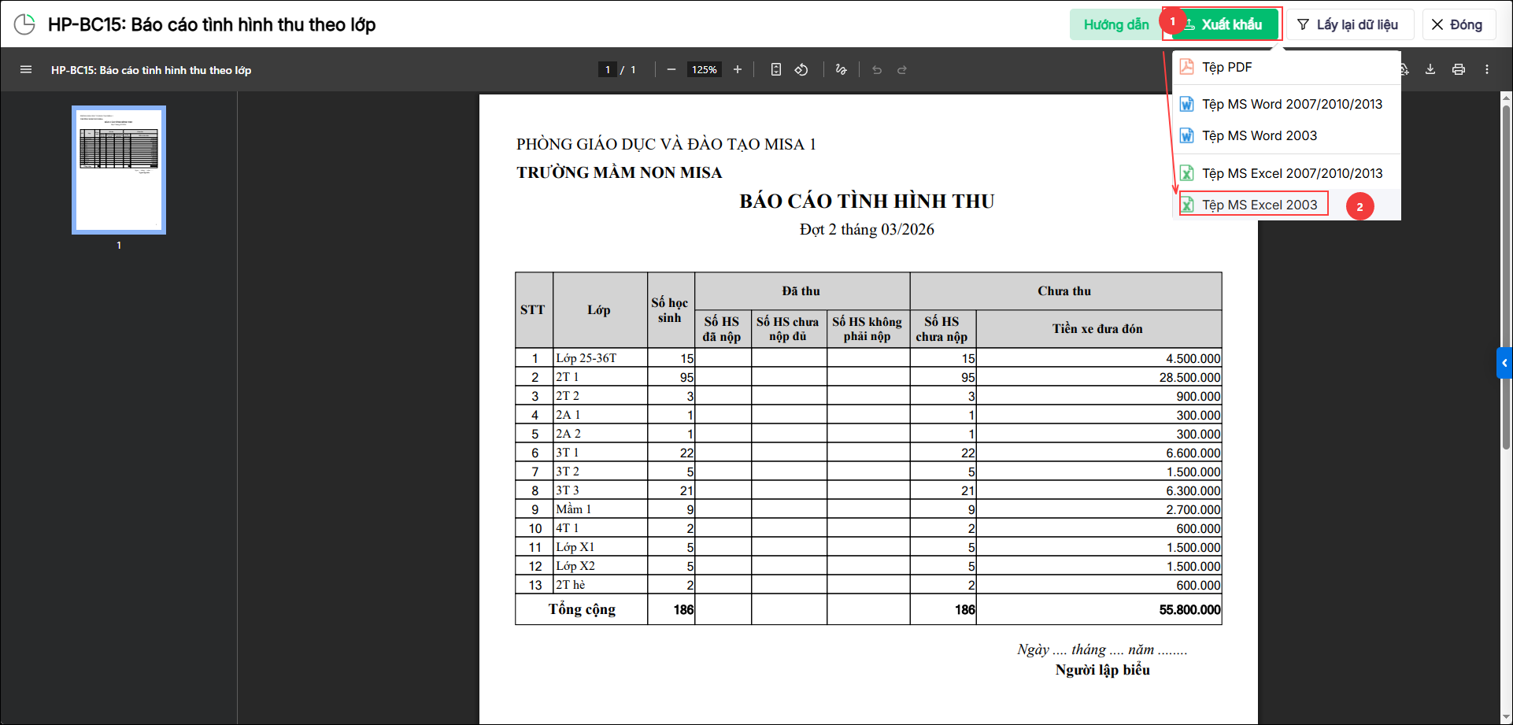
Task: Expand the blue side panel arrow
Action: [x=1504, y=363]
